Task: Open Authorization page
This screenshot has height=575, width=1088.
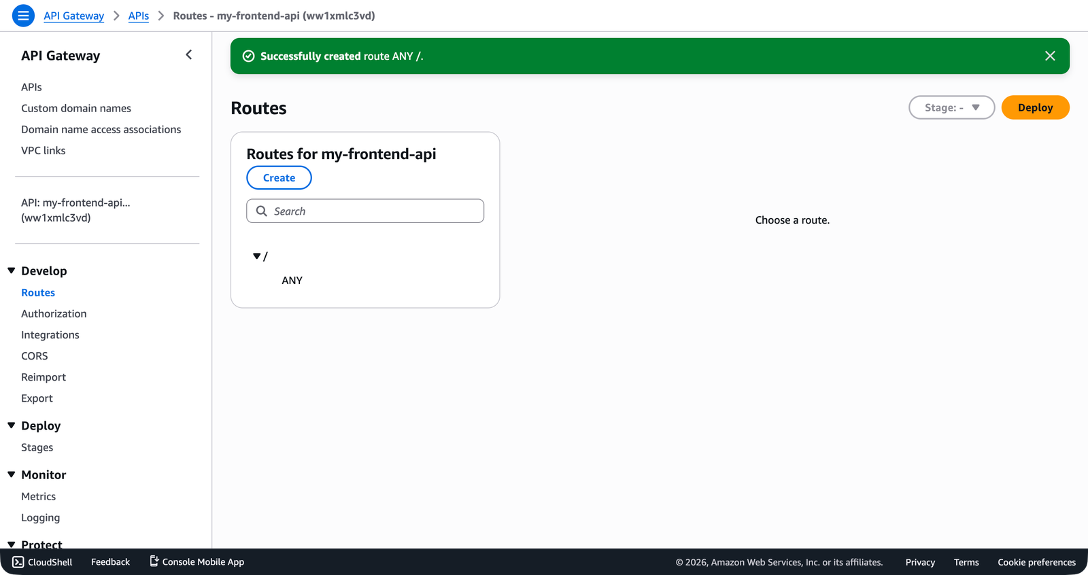Action: (x=54, y=313)
